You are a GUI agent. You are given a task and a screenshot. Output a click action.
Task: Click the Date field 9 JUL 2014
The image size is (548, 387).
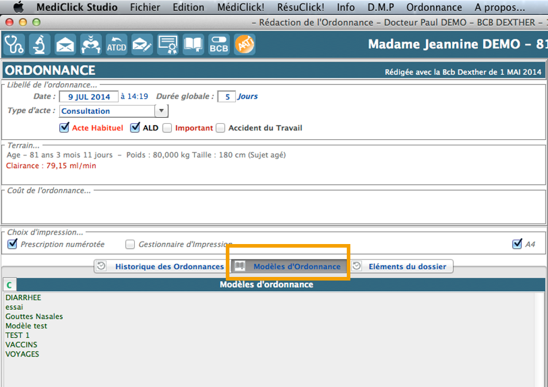[x=89, y=97]
